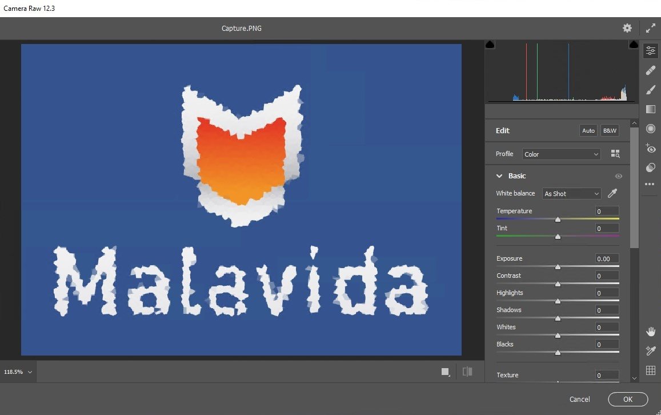Screen dimensions: 661x415
Task: Toggle the grid overlay icon
Action: [x=651, y=370]
